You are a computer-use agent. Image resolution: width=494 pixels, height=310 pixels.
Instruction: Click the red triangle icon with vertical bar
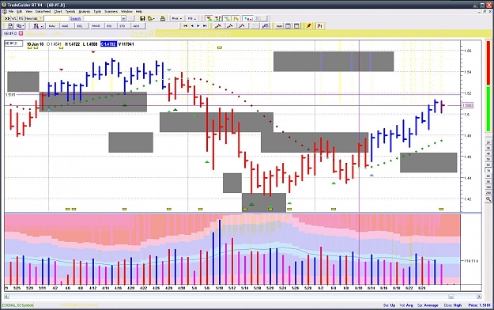click(x=217, y=19)
